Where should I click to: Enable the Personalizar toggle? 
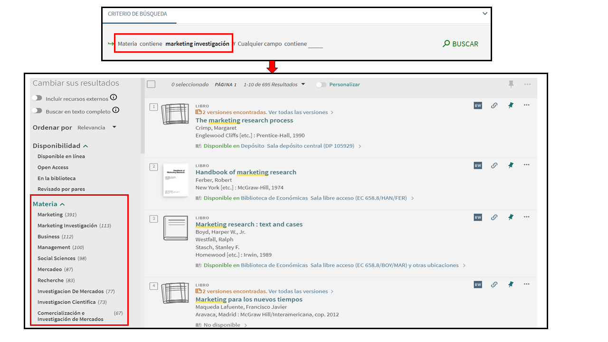click(322, 85)
